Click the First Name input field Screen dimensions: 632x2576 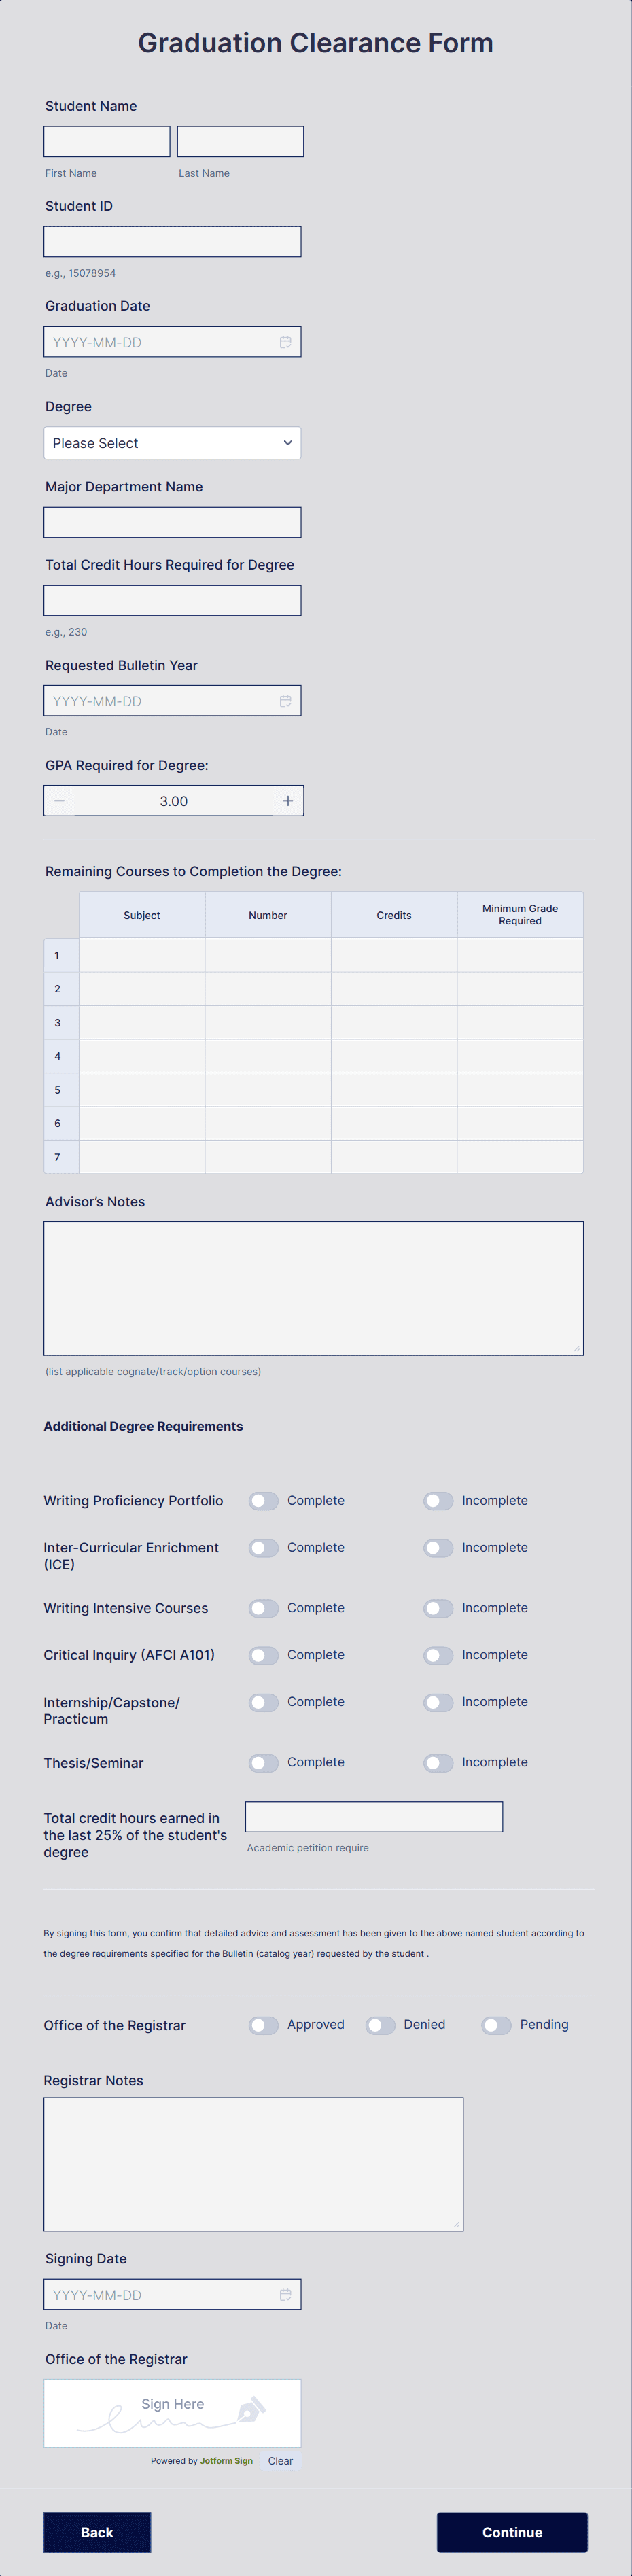pyautogui.click(x=106, y=141)
